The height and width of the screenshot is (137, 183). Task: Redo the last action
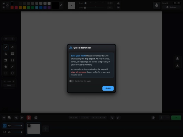point(118,118)
